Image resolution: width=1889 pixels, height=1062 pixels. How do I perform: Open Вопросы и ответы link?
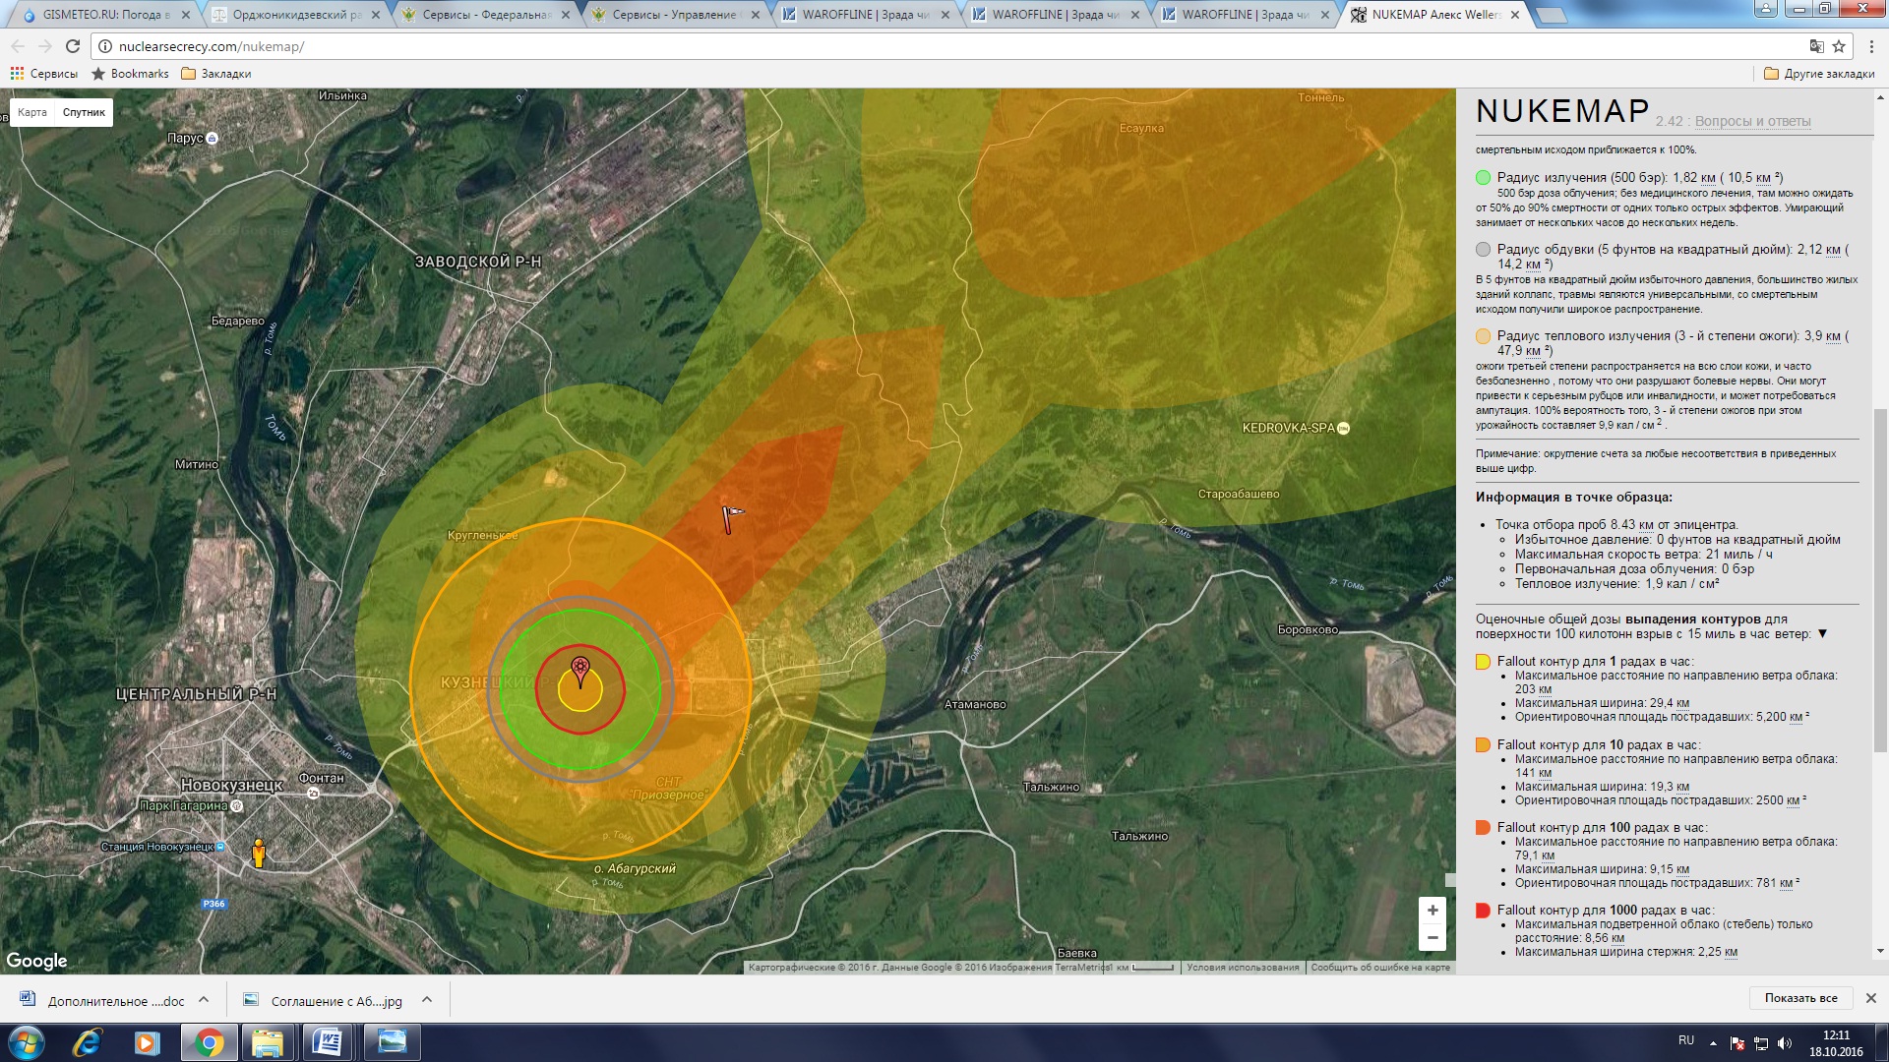tap(1752, 121)
